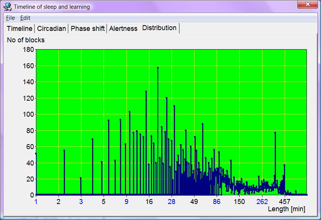Screen dimensions: 321x220
Task: Click the blue 1 on the x-axis
Action: [x=36, y=201]
